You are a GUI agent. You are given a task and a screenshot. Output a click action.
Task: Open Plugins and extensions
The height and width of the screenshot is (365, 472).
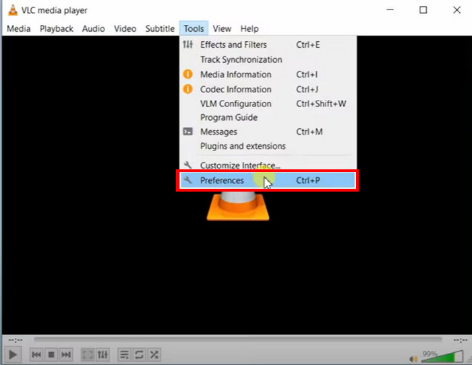click(268, 146)
